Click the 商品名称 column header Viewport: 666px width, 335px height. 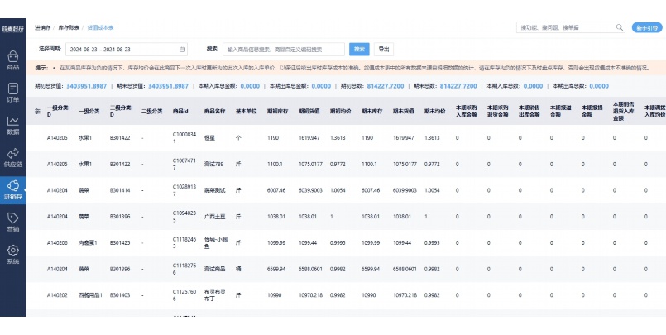click(x=214, y=111)
